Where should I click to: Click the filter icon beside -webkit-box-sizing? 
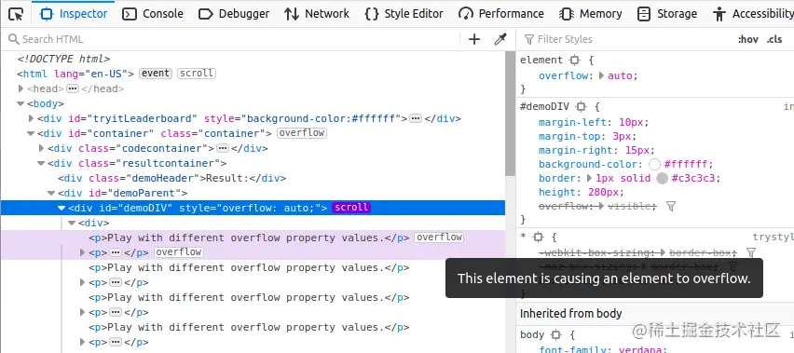(x=751, y=251)
